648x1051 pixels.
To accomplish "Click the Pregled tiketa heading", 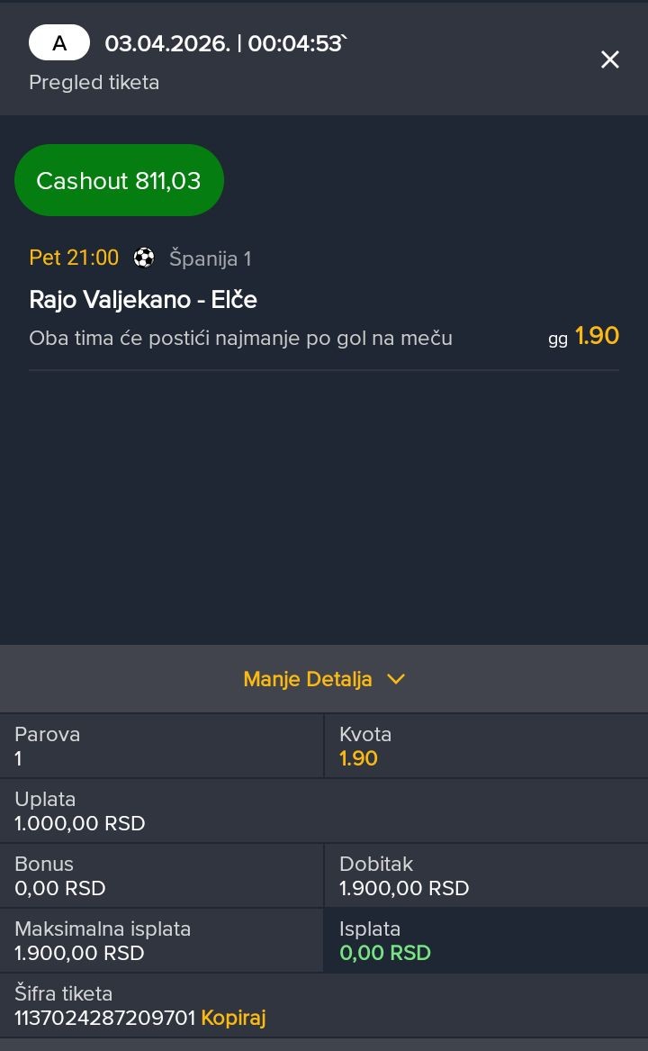I will 94,83.
